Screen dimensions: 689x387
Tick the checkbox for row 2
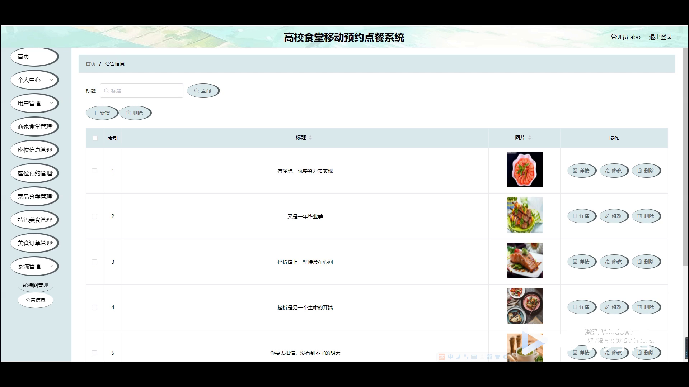click(x=94, y=216)
